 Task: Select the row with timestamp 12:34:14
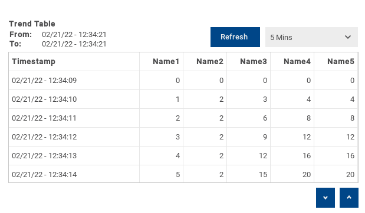point(183,174)
